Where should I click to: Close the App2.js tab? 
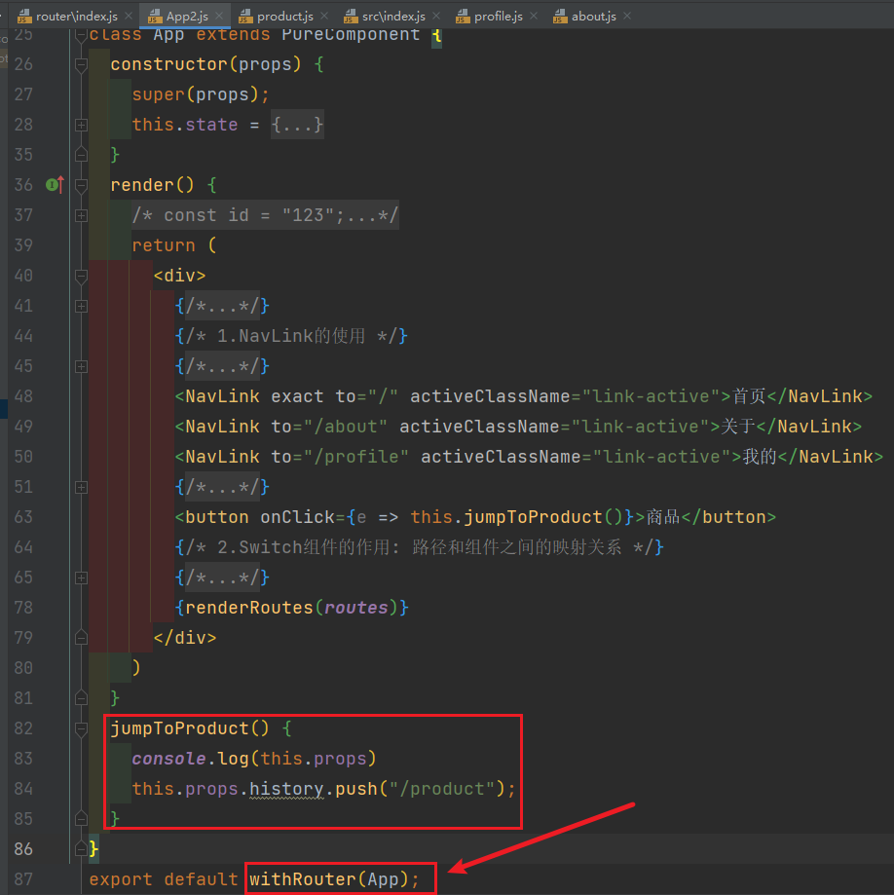[219, 16]
